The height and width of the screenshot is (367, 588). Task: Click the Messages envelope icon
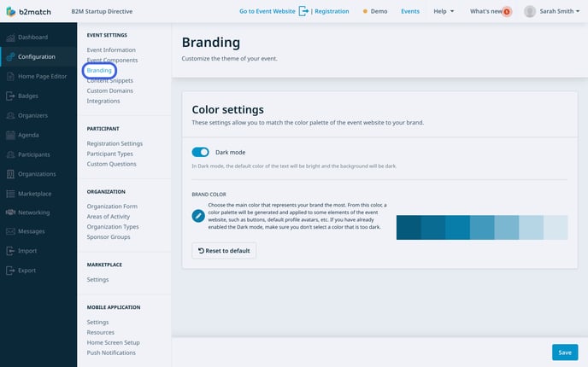click(10, 231)
